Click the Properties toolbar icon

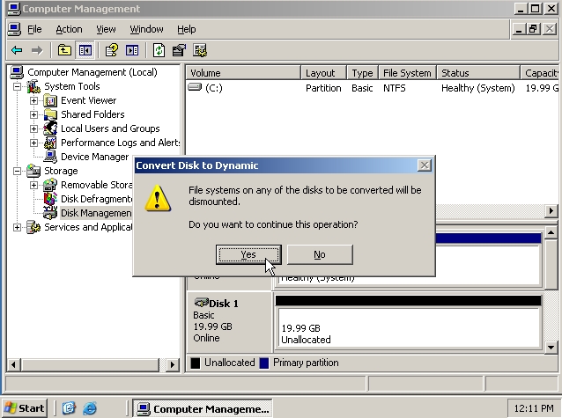[x=179, y=50]
